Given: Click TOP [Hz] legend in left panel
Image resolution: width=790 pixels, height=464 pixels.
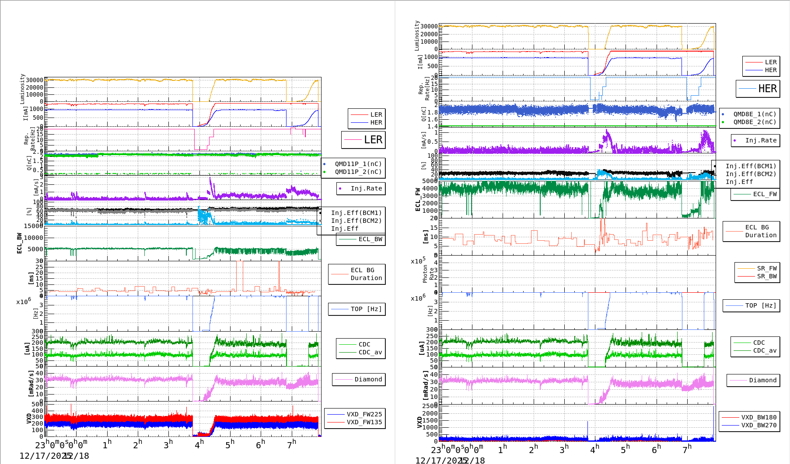Looking at the screenshot, I should (357, 309).
